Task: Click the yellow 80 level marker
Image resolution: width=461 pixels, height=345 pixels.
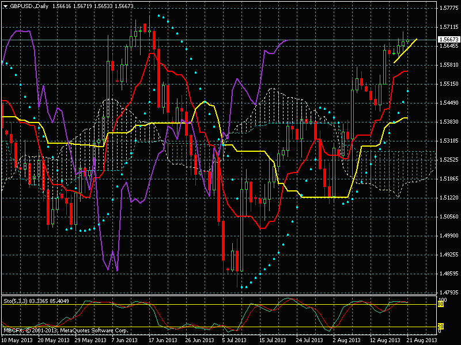Action: point(440,304)
